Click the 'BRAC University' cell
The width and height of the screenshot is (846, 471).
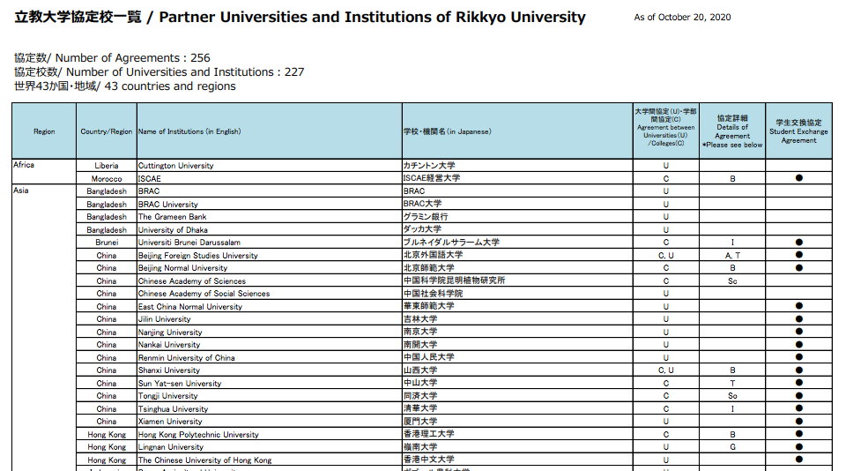click(x=270, y=204)
